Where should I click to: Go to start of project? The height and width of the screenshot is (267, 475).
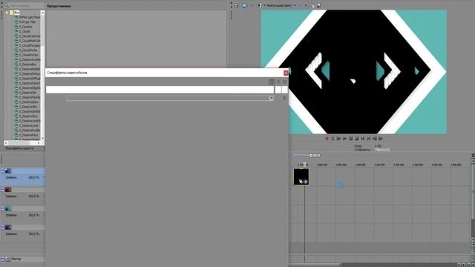click(363, 139)
